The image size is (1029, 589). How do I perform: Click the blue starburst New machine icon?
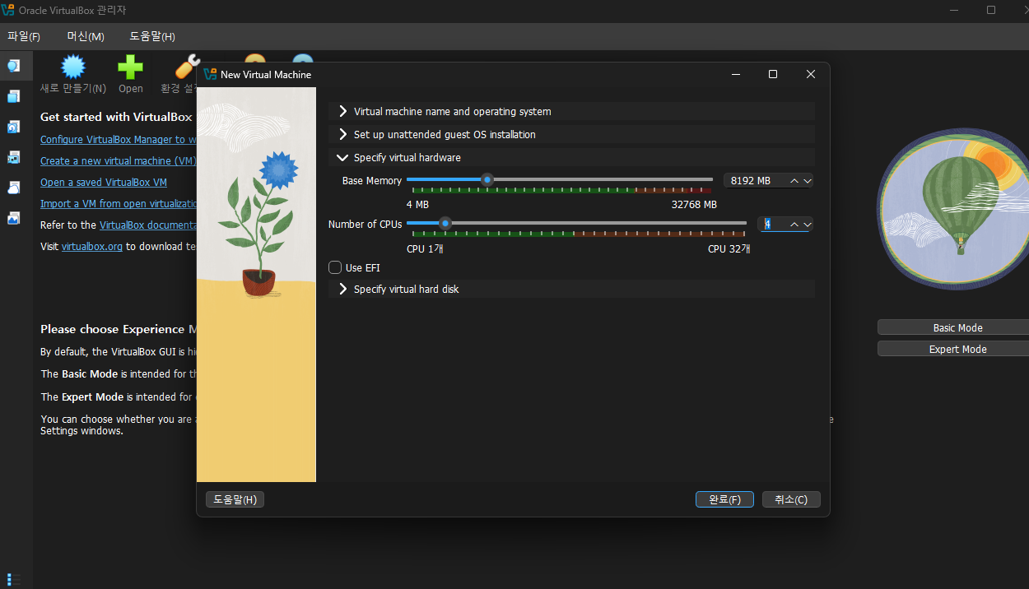[73, 67]
